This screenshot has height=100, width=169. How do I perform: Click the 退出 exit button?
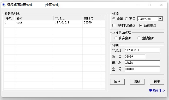tap(157, 82)
